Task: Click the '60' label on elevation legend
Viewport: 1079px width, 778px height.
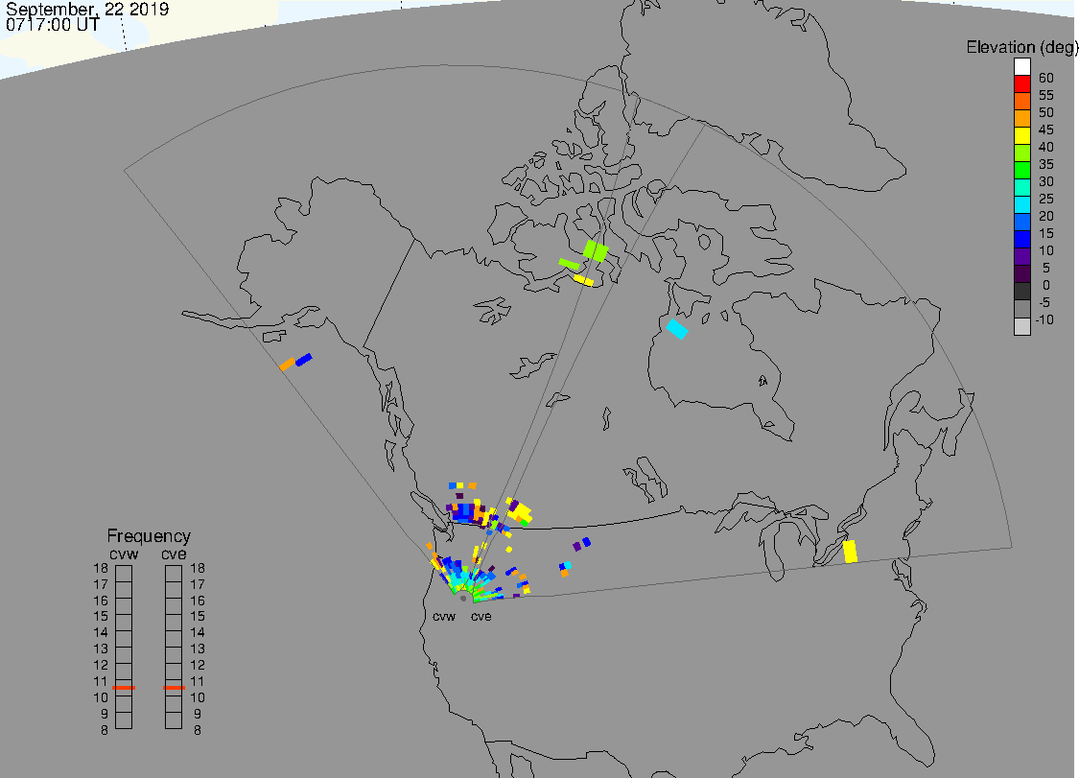Action: pyautogui.click(x=1046, y=78)
